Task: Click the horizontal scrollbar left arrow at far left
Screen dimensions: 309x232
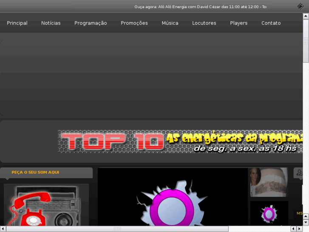Action: [x=3, y=229]
